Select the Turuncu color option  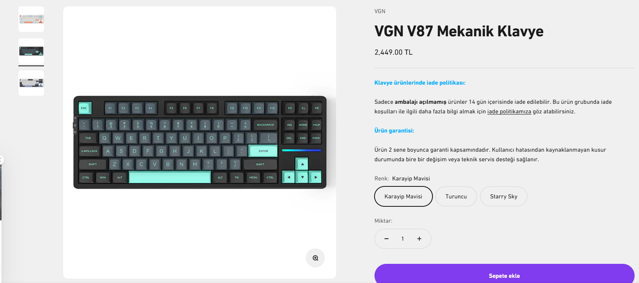[x=456, y=196]
